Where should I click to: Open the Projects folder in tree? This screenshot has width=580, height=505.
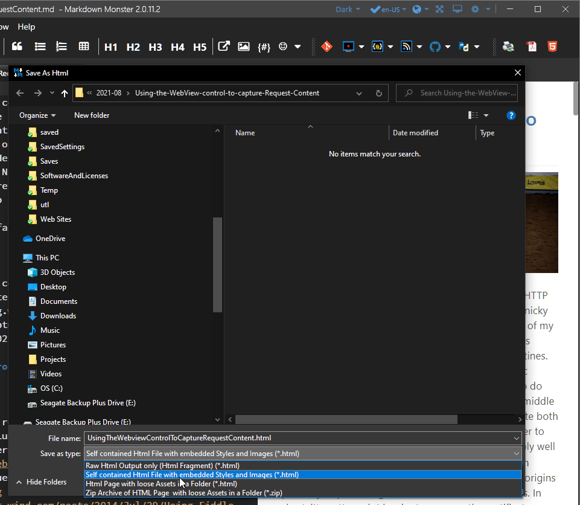[x=53, y=359]
